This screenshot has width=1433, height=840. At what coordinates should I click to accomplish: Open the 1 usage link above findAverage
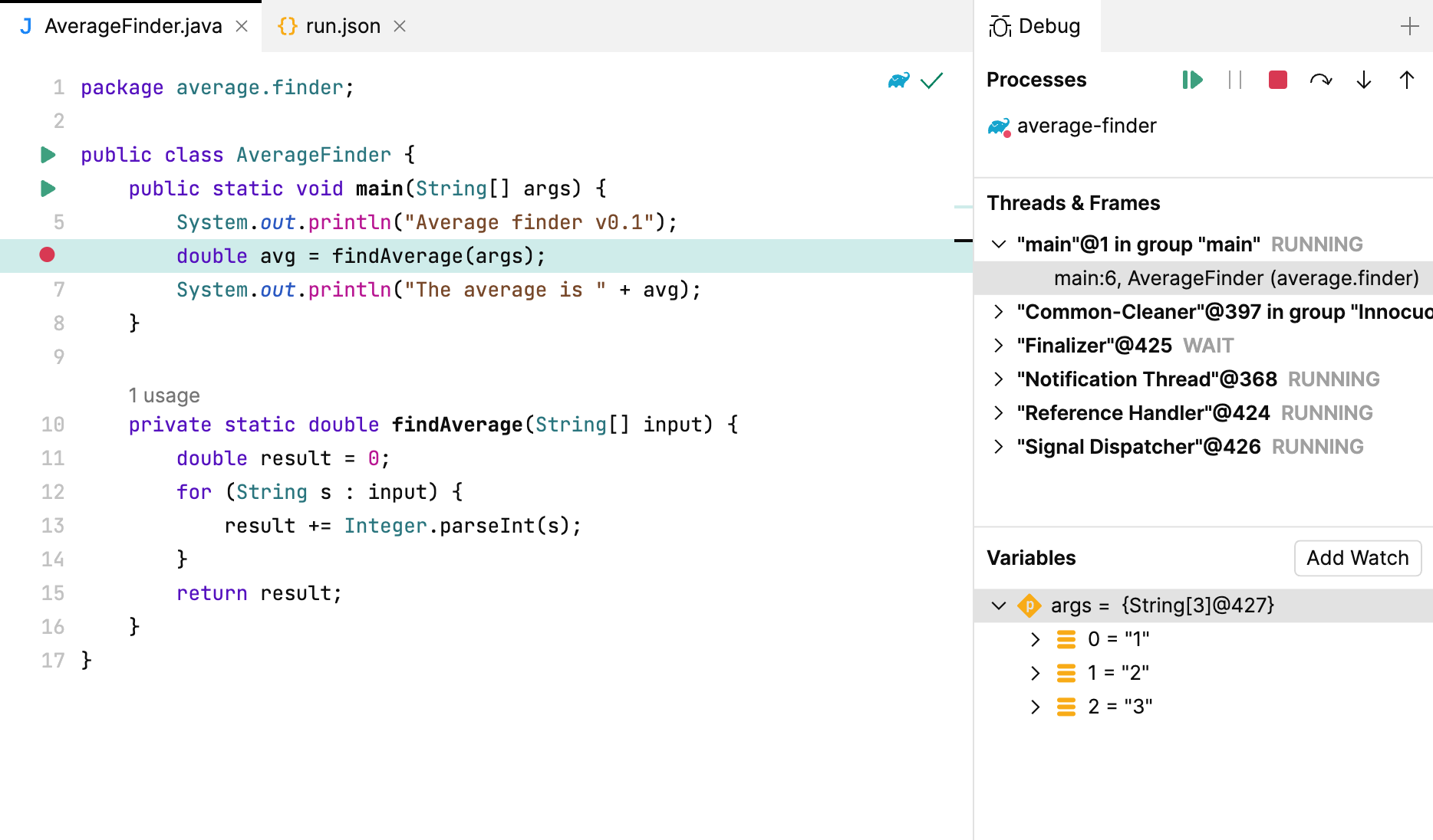[x=164, y=395]
